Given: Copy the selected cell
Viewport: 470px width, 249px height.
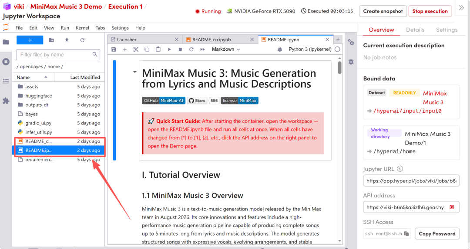Looking at the screenshot, I should (147, 49).
